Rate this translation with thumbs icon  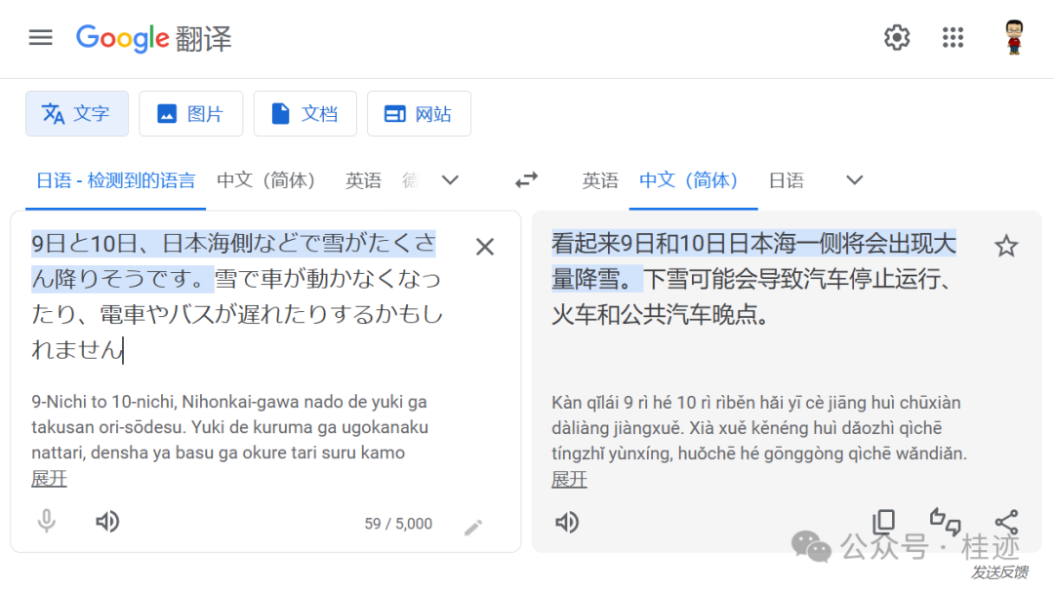coord(945,522)
